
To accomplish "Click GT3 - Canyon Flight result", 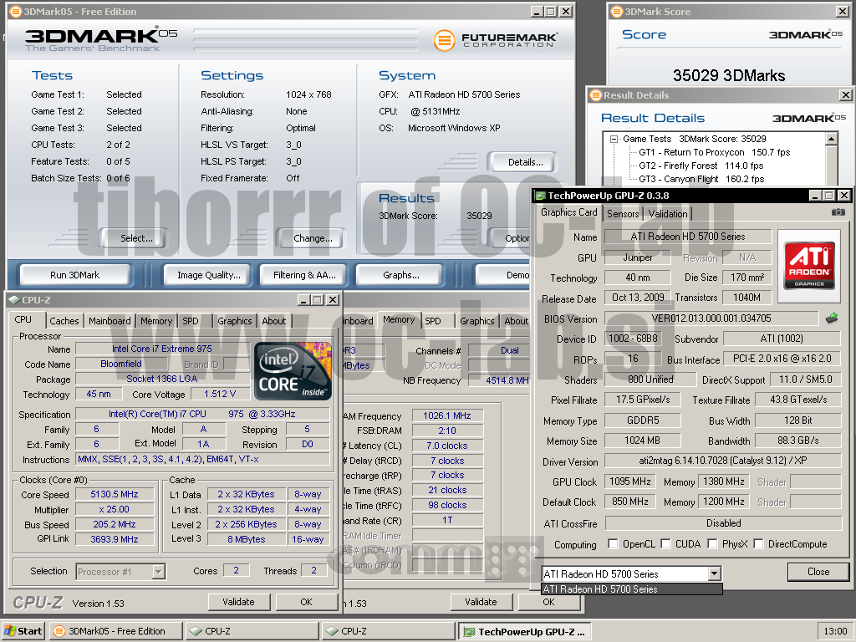I will 701,179.
